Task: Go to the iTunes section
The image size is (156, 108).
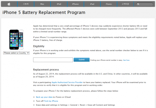Action: click(x=109, y=4)
